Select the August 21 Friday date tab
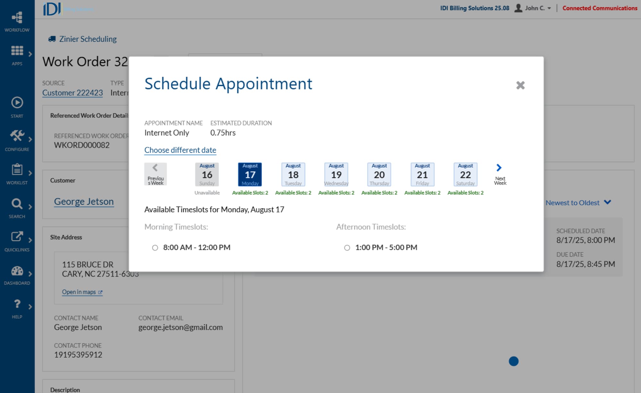The width and height of the screenshot is (641, 393). point(422,175)
